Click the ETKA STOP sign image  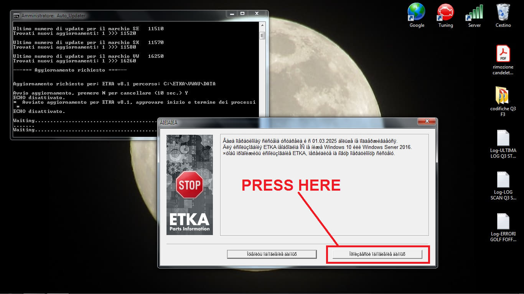[x=189, y=185]
